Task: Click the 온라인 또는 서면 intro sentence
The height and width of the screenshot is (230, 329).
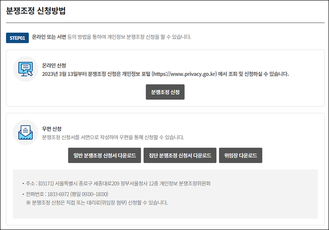Action: 111,37
